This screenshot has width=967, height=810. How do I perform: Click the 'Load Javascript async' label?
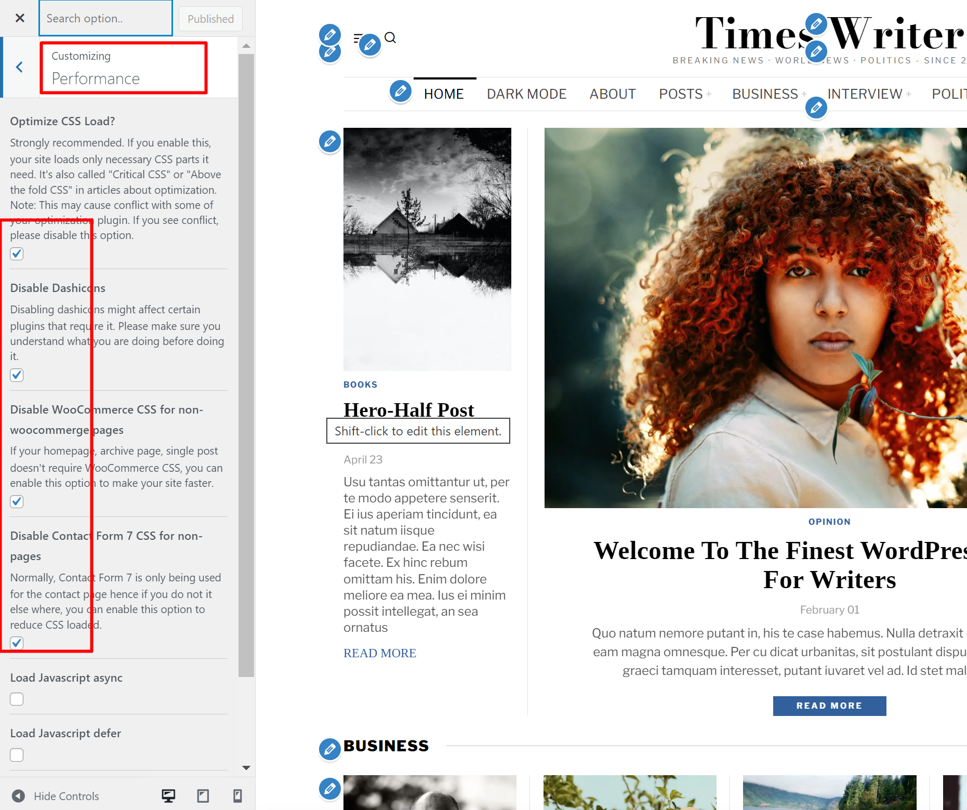(x=67, y=678)
